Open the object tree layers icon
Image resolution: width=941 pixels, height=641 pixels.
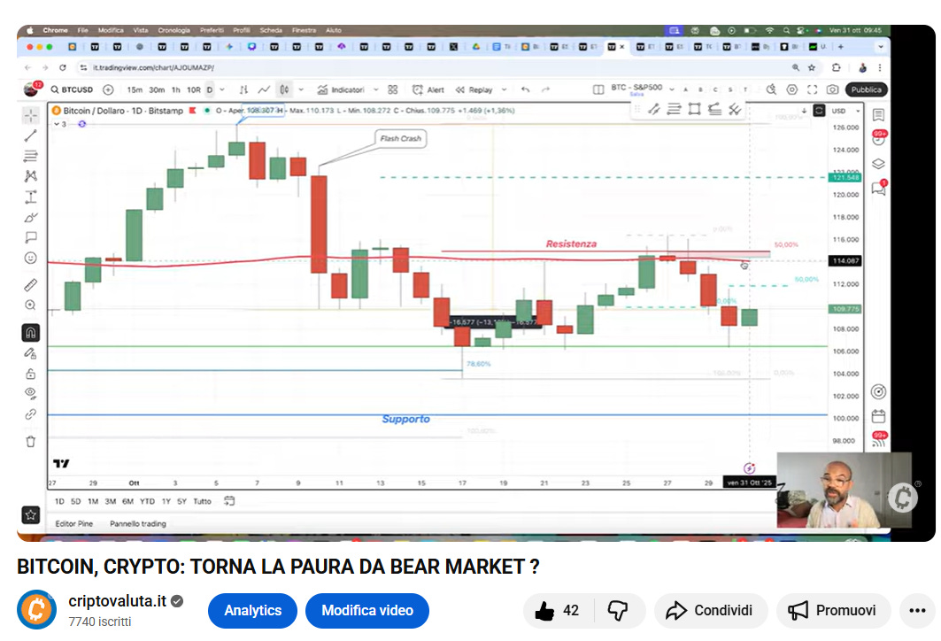point(878,164)
